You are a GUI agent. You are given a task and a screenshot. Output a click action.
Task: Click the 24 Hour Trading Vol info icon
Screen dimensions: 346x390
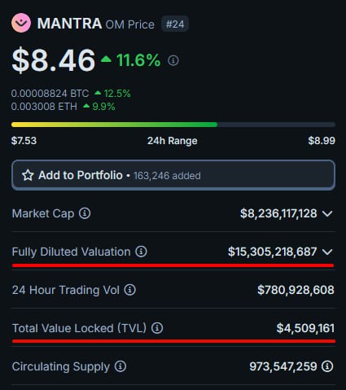pyautogui.click(x=129, y=290)
